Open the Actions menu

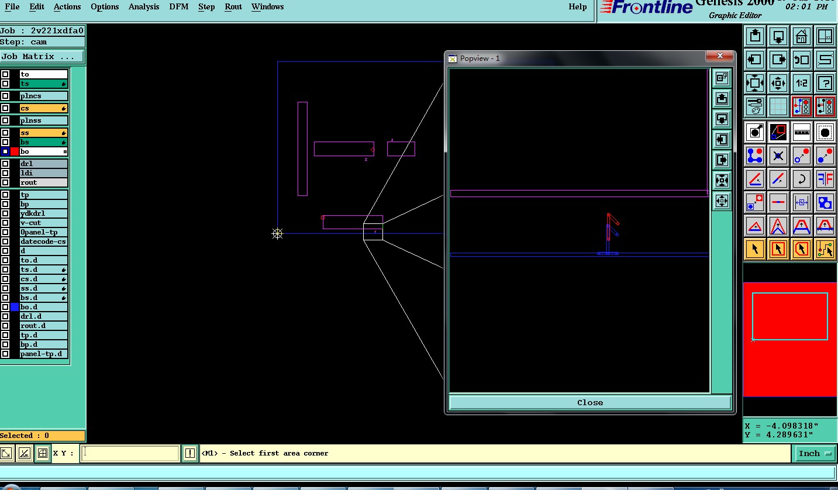click(x=67, y=7)
